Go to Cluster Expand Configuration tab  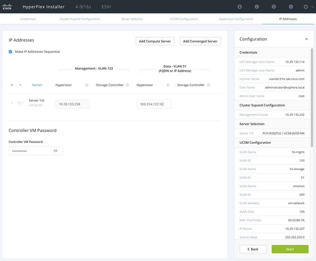point(80,19)
